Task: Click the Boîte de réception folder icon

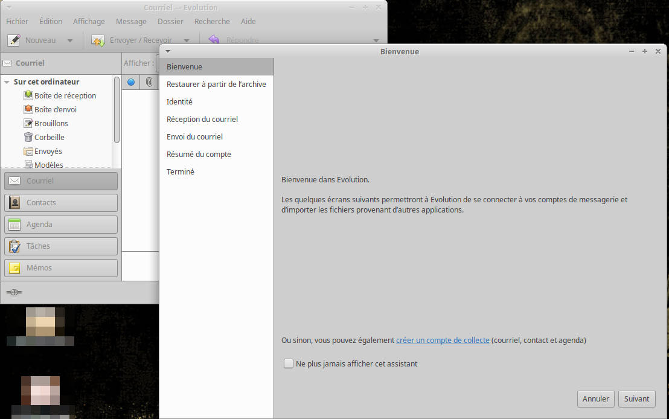Action: [x=28, y=95]
